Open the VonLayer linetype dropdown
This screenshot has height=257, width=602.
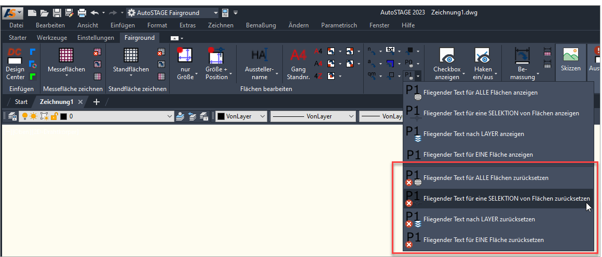tap(351, 116)
